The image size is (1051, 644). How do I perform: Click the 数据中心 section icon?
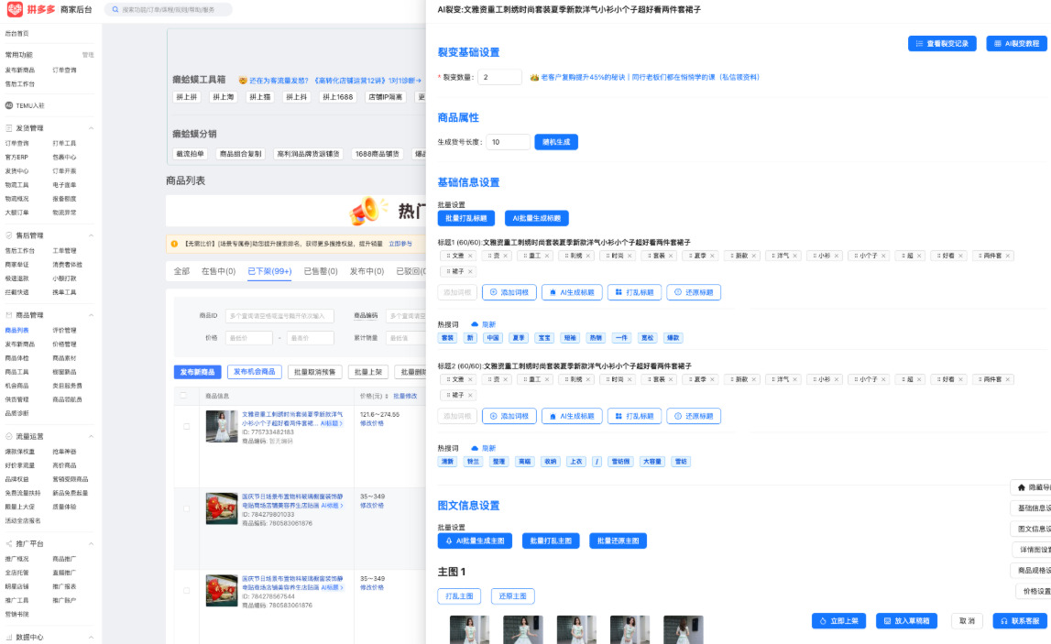click(x=9, y=638)
